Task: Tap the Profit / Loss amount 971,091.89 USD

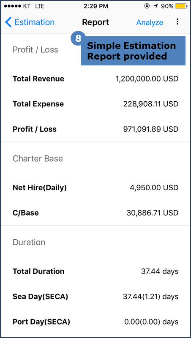Action: tap(150, 129)
